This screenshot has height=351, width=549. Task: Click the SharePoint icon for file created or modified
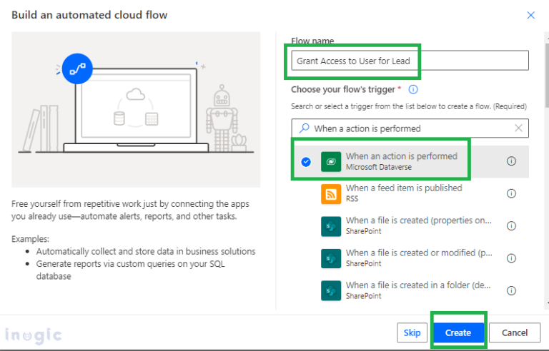coord(331,259)
